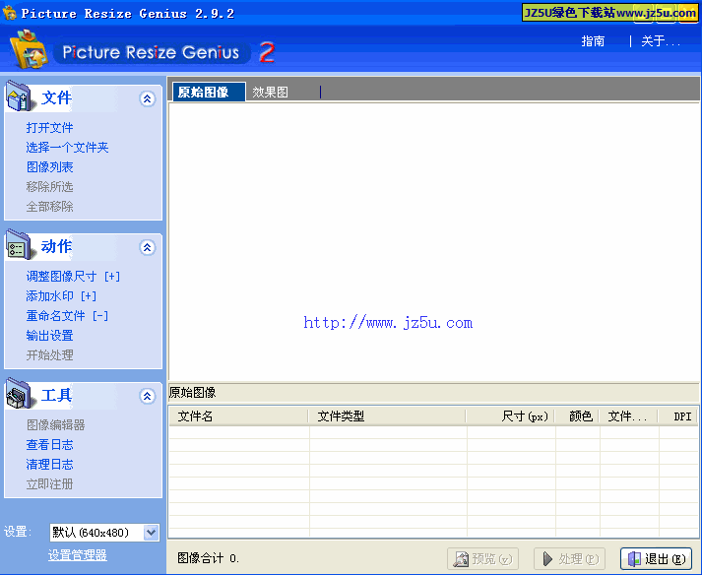702x575 pixels.
Task: Sort by DPI column header
Action: (x=677, y=416)
